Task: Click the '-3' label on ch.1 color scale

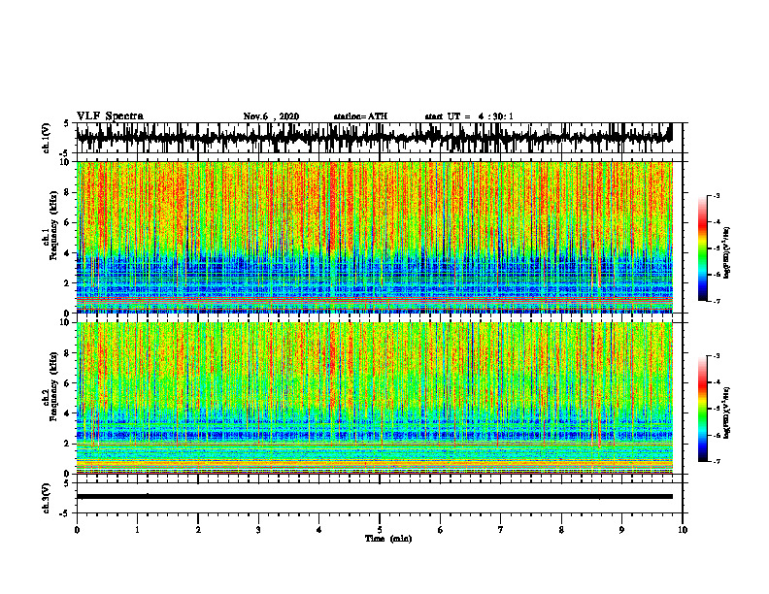Action: pos(717,195)
